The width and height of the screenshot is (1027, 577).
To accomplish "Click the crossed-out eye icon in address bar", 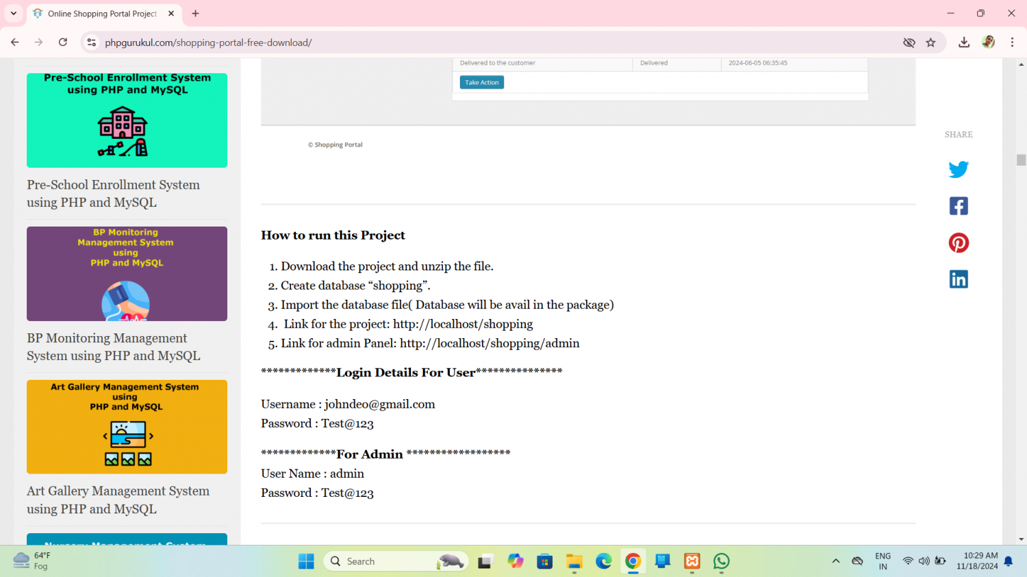I will click(909, 42).
